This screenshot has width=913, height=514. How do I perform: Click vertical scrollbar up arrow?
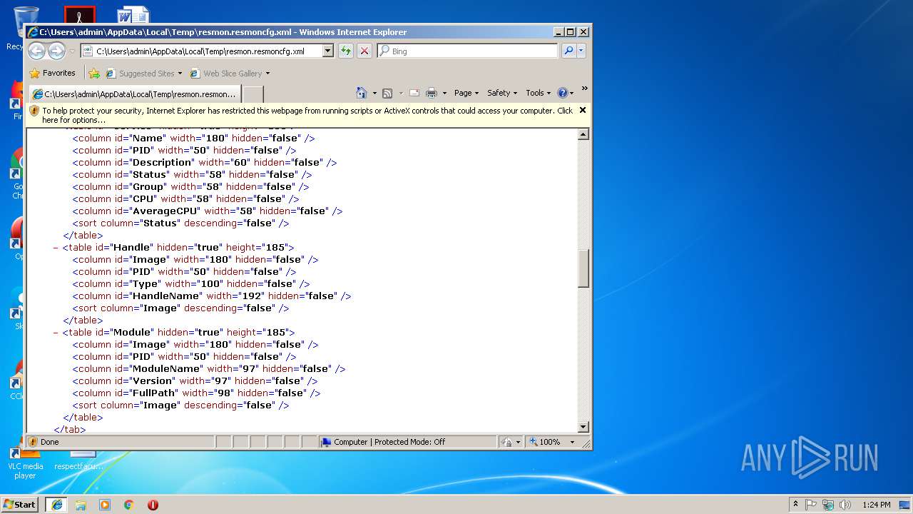coord(583,134)
